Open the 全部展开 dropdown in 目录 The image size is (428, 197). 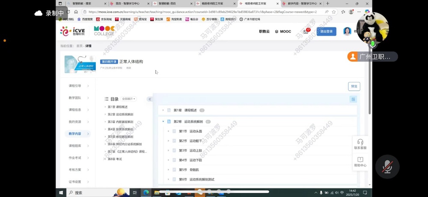tap(128, 99)
